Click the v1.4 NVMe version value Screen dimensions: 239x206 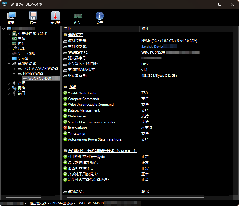[144, 70]
